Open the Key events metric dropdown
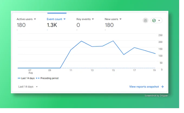 (x=93, y=19)
